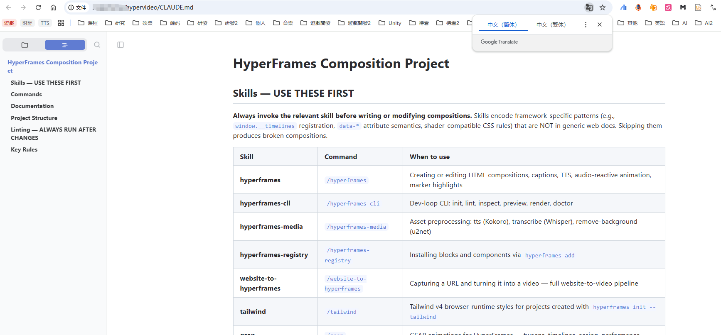
Task: Open the 遊戲開發 bookmark folder
Action: [315, 23]
